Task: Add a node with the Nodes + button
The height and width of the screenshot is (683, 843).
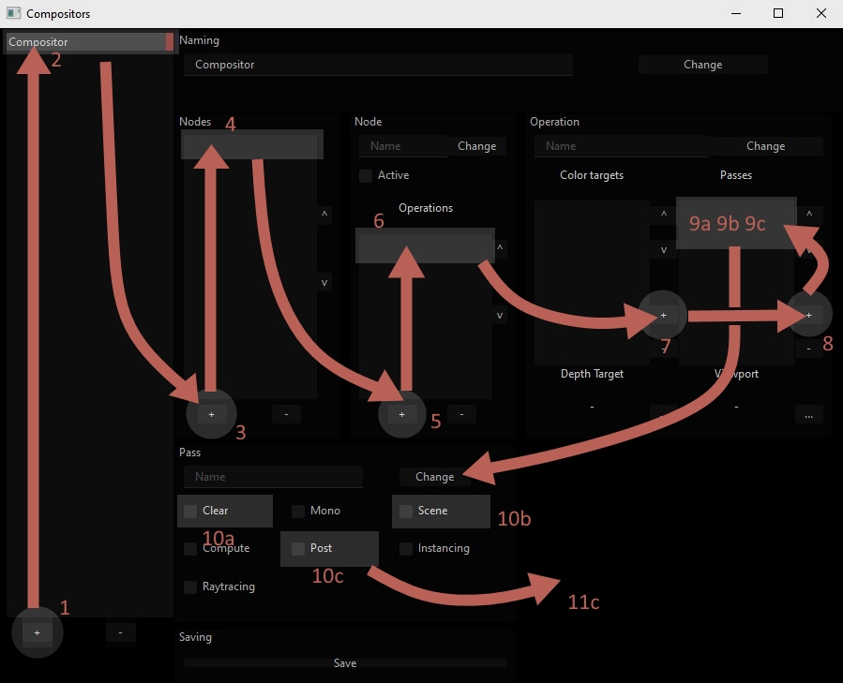Action: pos(211,414)
